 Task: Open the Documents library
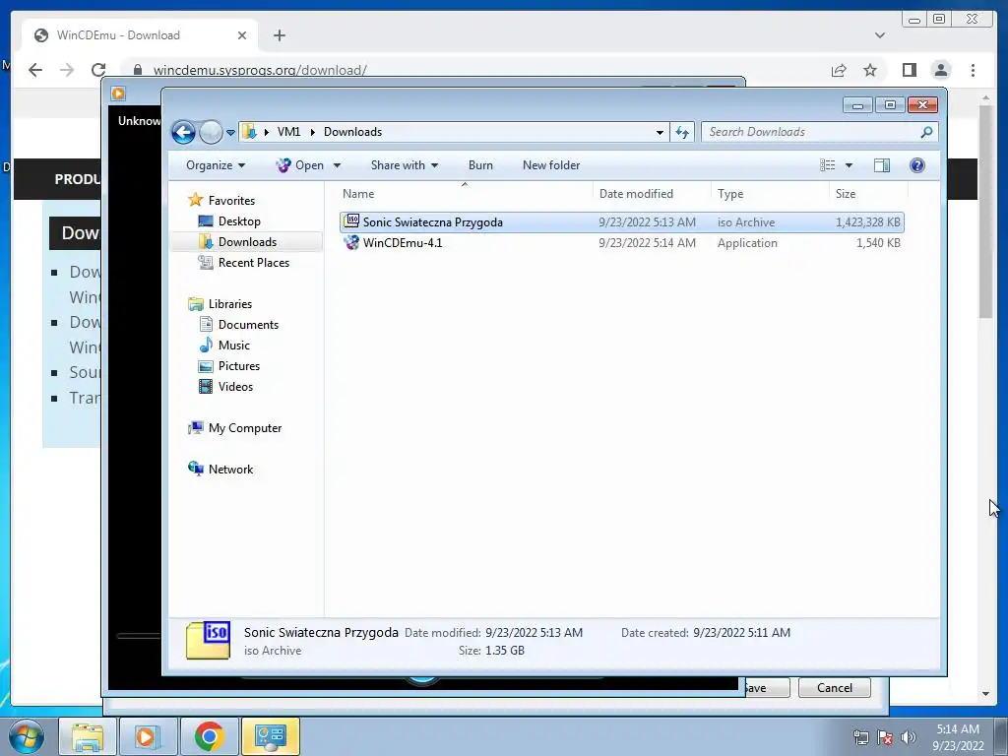point(248,325)
